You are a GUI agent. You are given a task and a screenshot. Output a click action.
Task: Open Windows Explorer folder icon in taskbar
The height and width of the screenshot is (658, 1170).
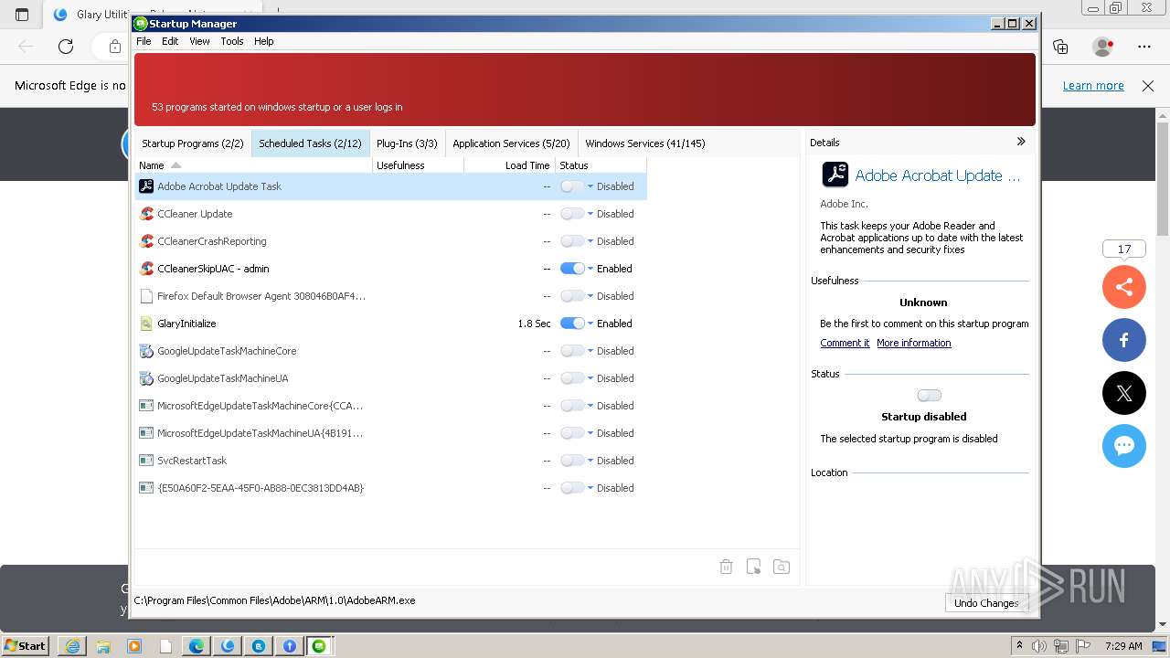click(x=103, y=646)
